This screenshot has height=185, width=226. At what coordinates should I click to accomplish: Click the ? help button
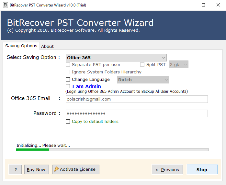click(15, 169)
